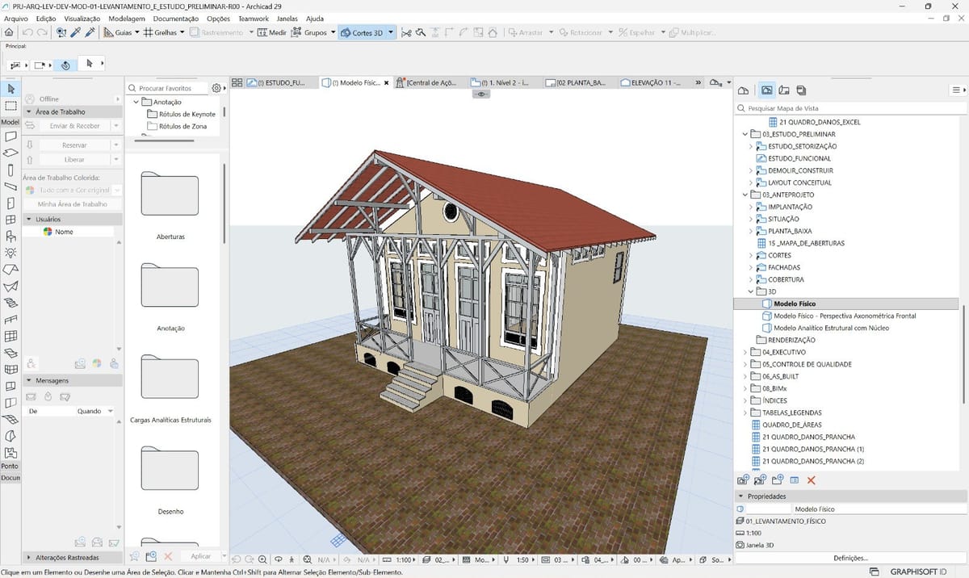Image resolution: width=969 pixels, height=578 pixels.
Task: Click the Medir measure tool
Action: pyautogui.click(x=272, y=32)
